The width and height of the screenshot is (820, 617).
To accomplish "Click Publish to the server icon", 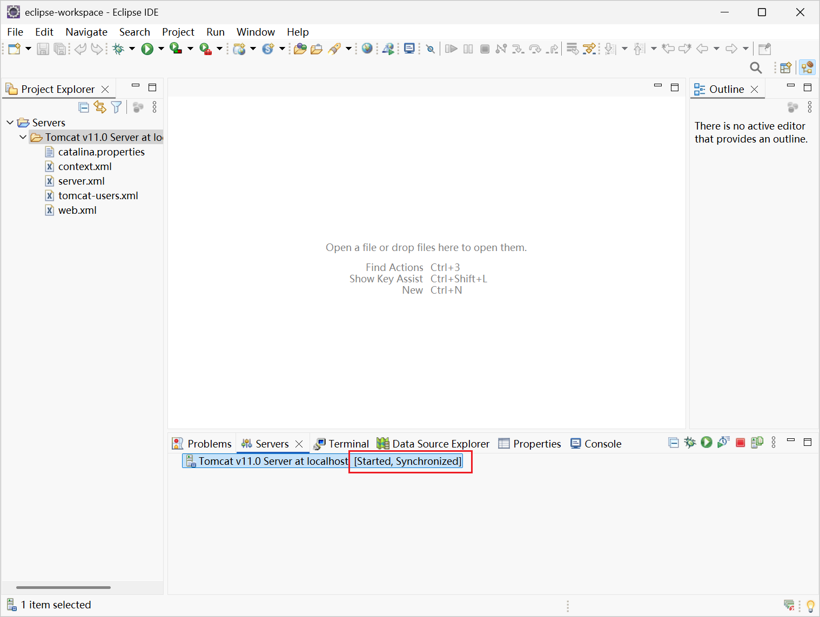I will click(757, 443).
